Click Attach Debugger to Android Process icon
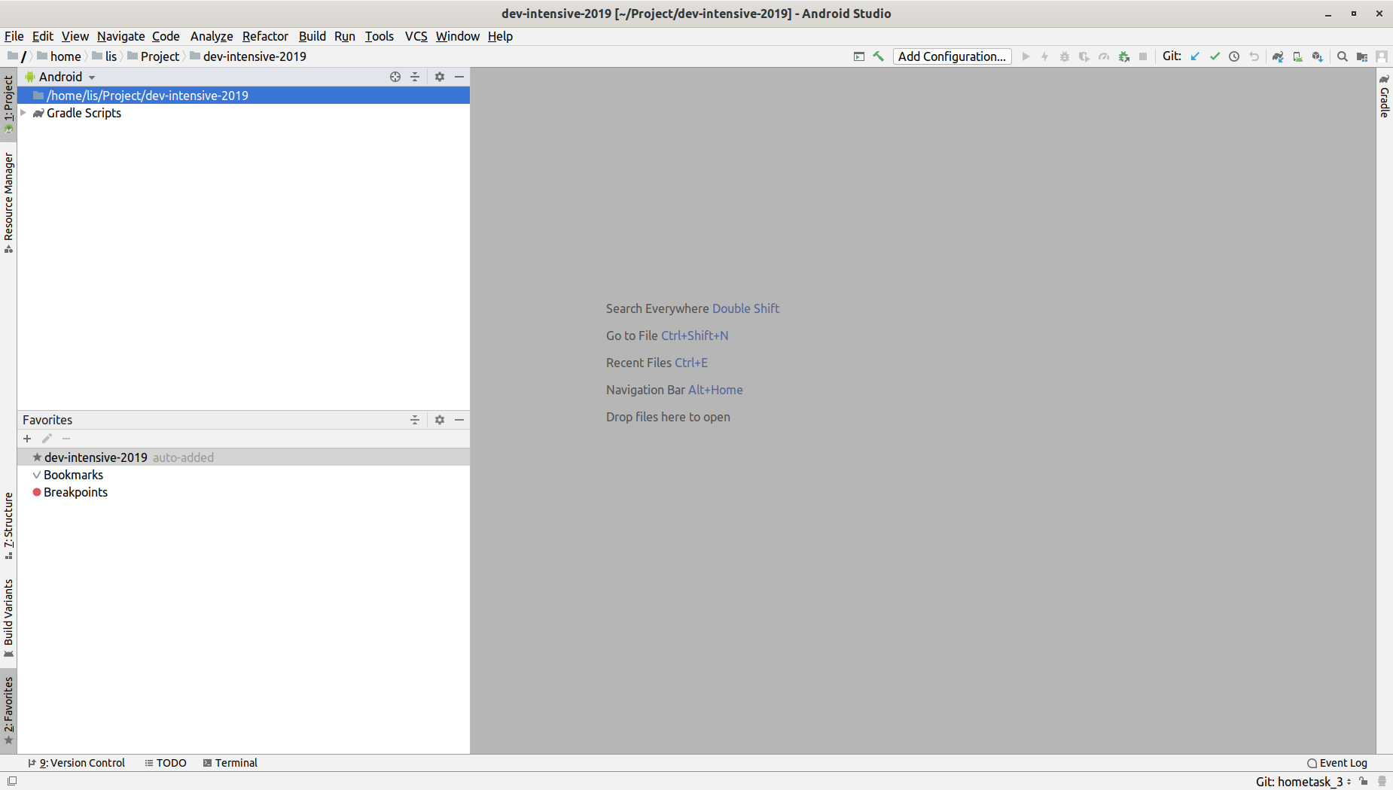This screenshot has width=1393, height=790. click(x=1124, y=56)
